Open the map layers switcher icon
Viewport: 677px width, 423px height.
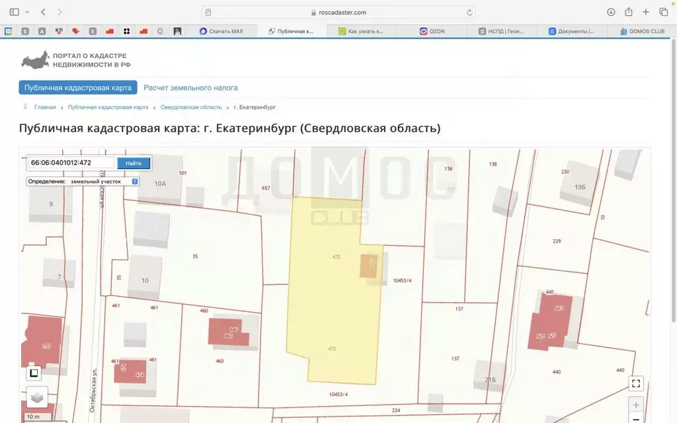click(37, 397)
